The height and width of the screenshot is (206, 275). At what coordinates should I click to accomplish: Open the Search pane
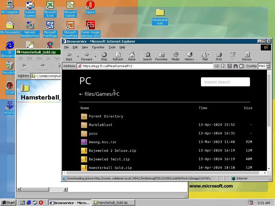click(x=147, y=56)
